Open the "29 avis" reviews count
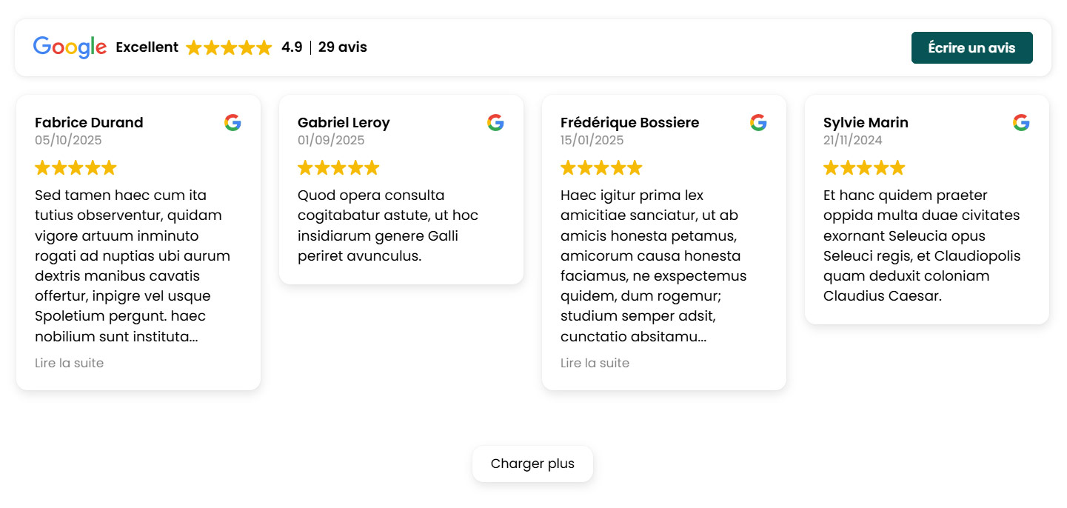Viewport: 1067px width, 508px height. point(342,47)
